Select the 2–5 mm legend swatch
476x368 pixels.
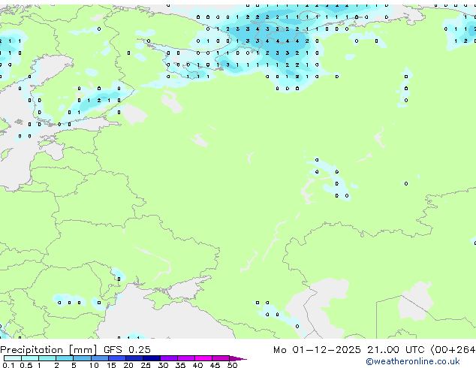click(65, 358)
